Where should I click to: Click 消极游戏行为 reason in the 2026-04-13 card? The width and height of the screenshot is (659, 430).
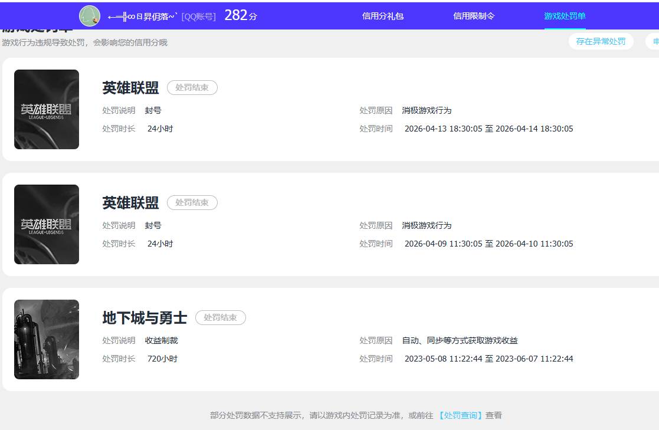coord(427,110)
